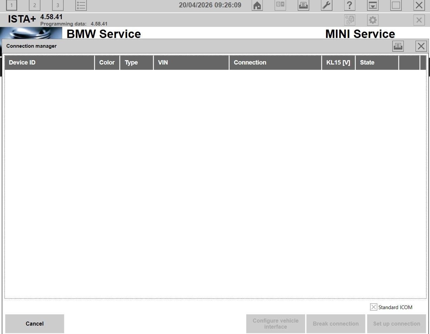Click the Connection column header
Viewport: 430px width, 334px height.
[x=275, y=63]
